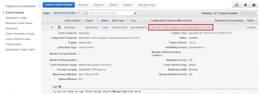Open Reserved Cache Nodes
The height and width of the screenshot is (94, 260).
point(19,23)
